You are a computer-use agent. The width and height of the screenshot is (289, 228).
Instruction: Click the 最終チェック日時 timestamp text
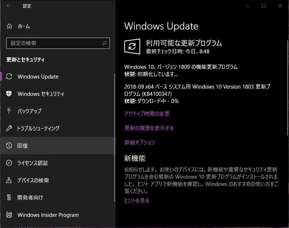tap(178, 52)
